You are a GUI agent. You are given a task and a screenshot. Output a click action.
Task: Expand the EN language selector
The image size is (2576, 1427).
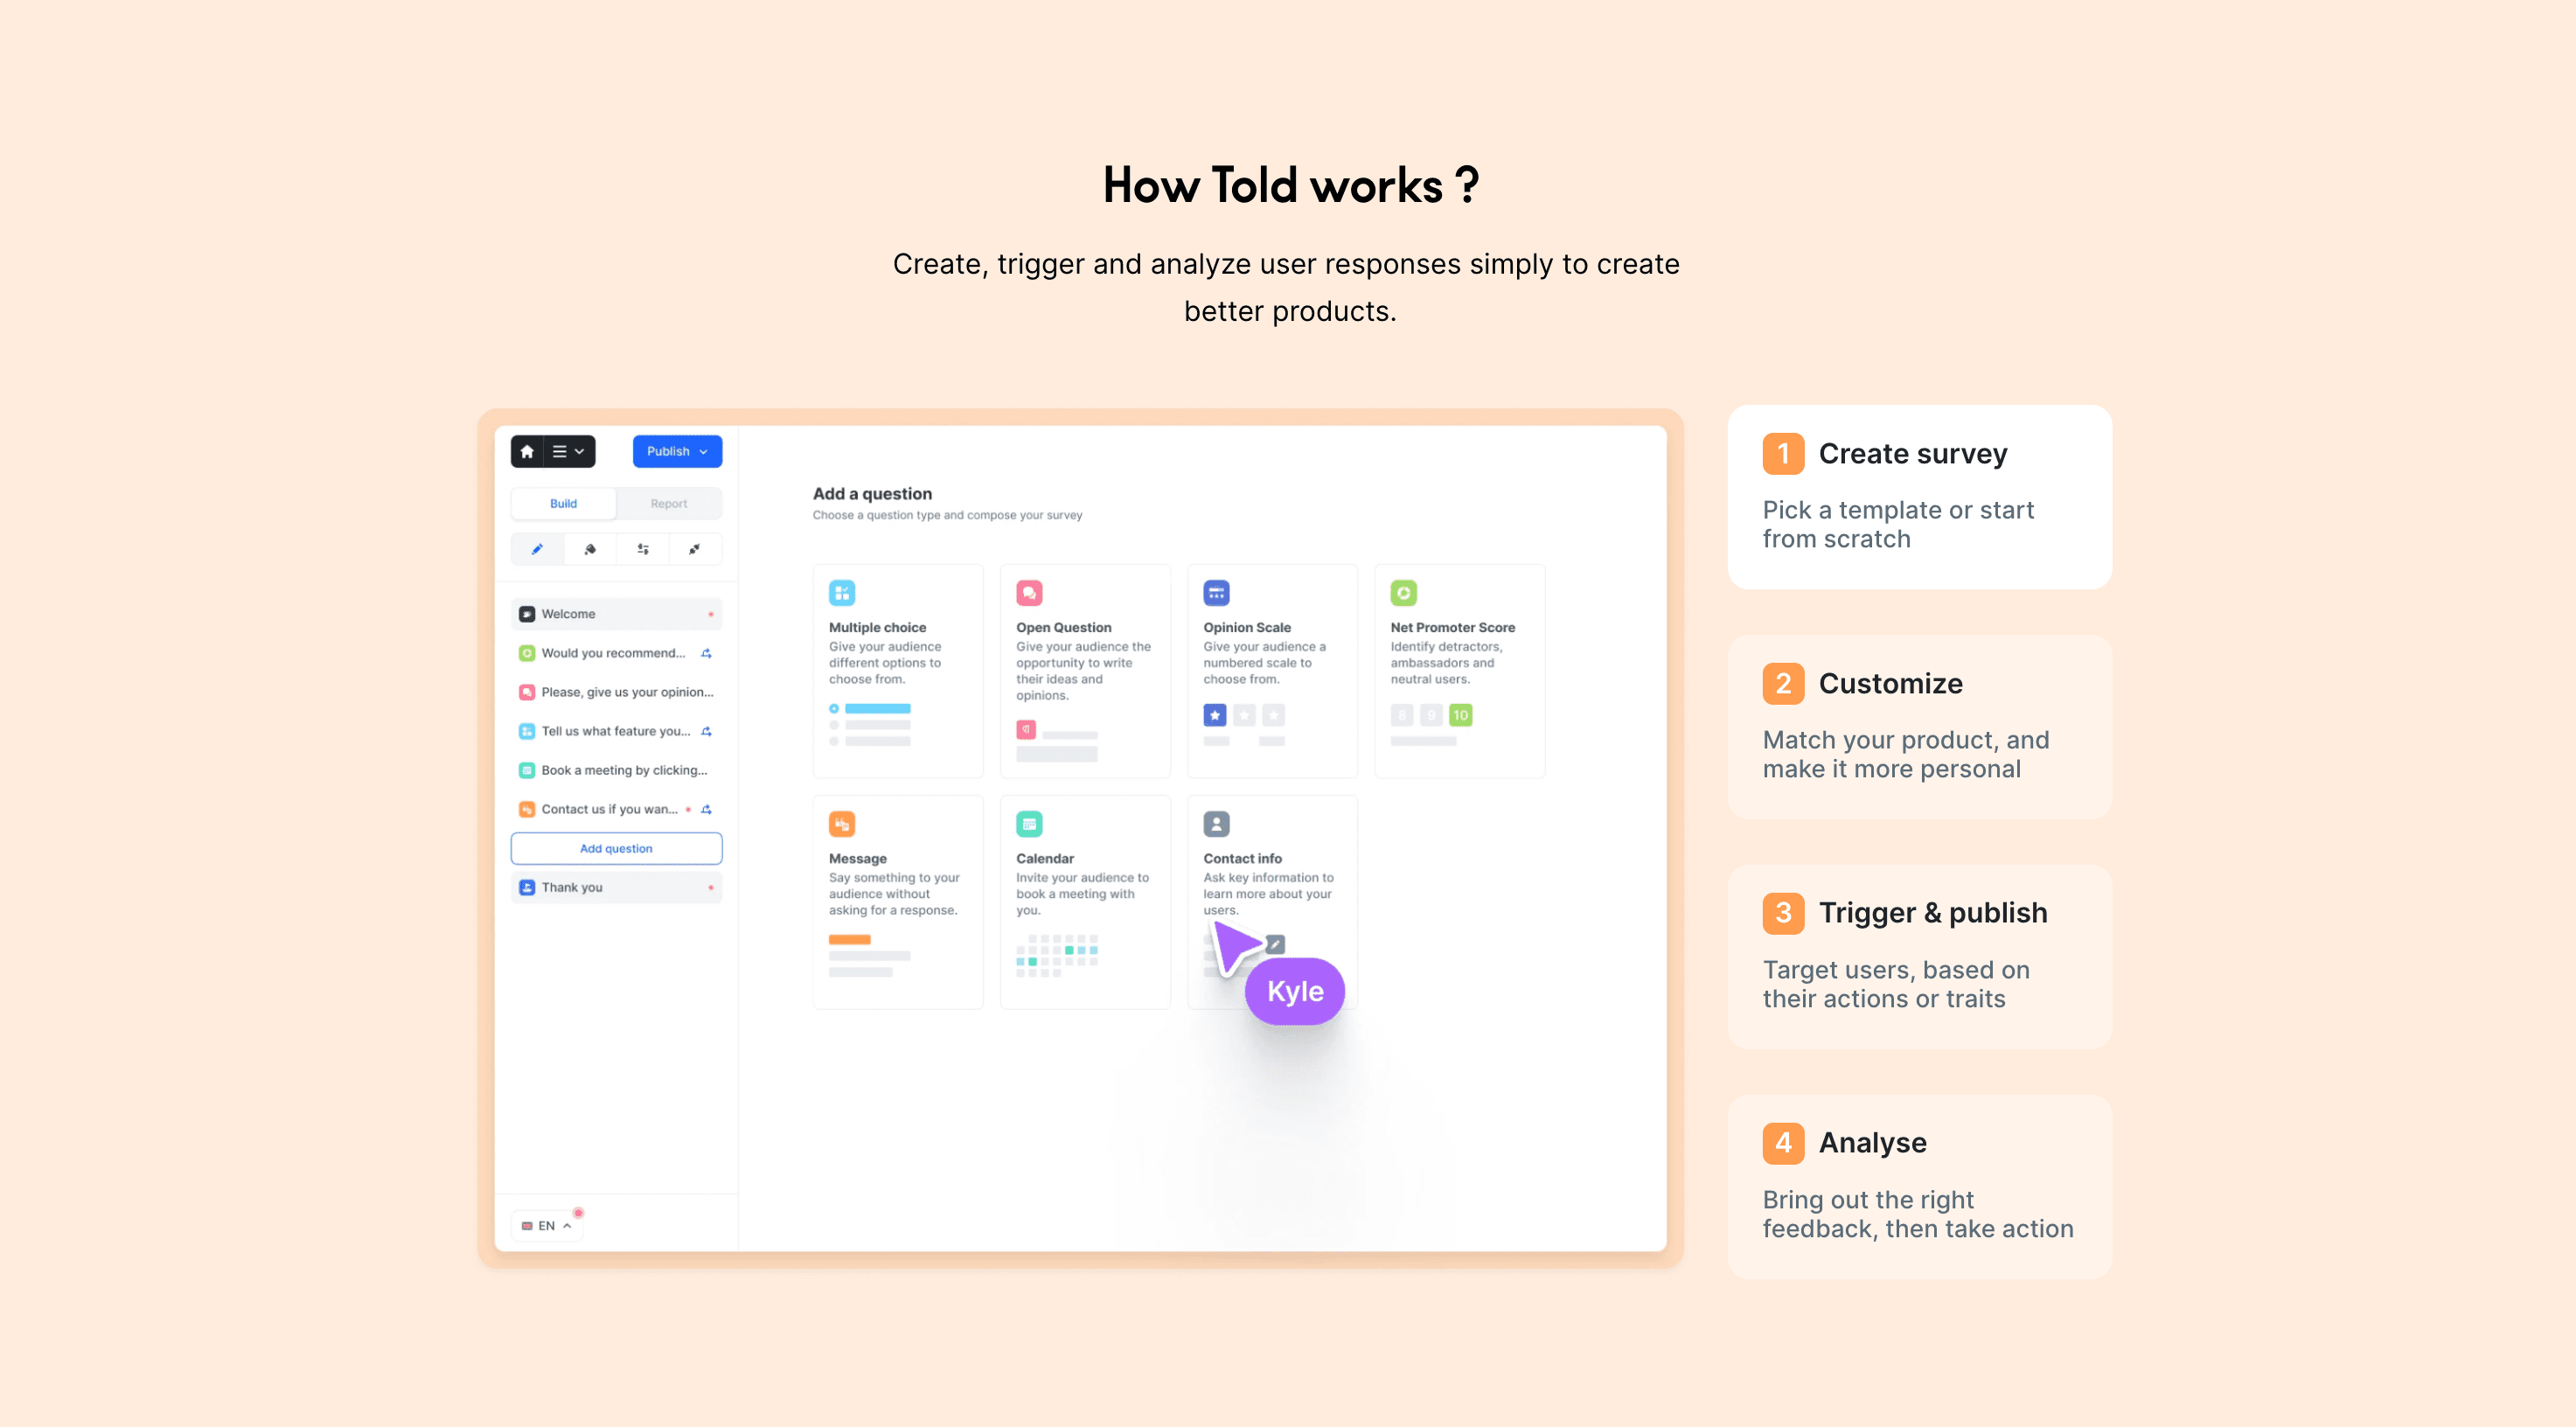550,1225
